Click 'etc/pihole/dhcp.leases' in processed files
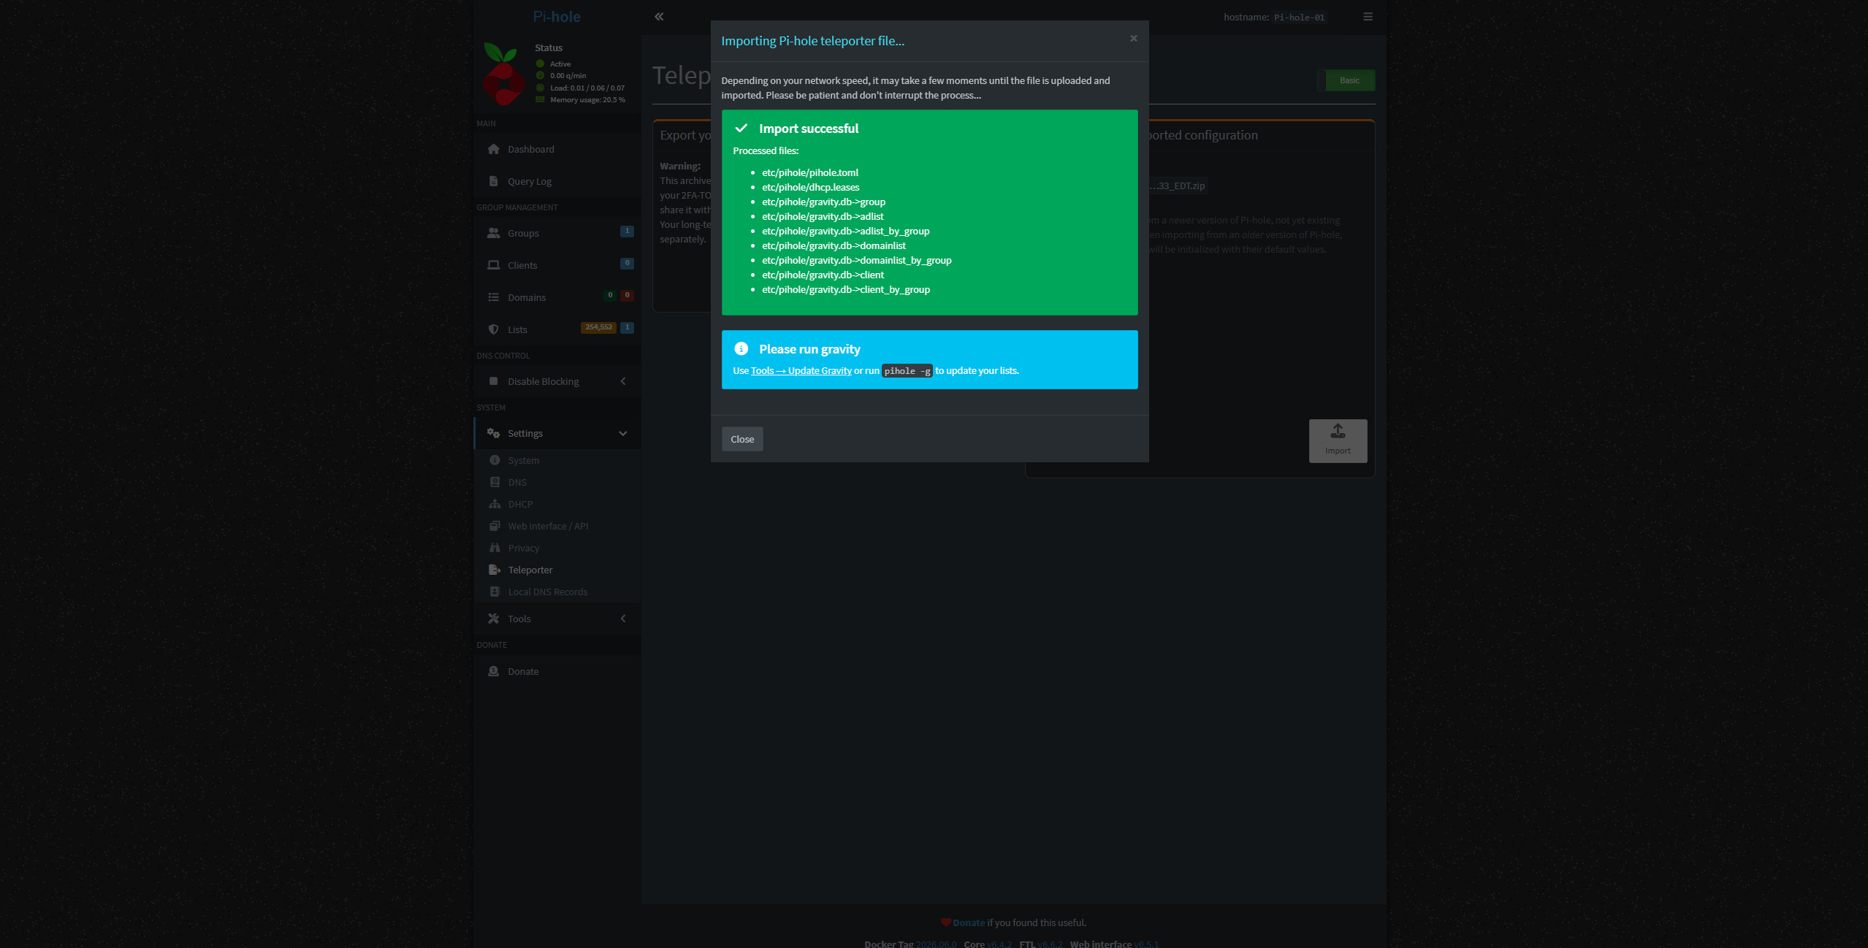This screenshot has width=1868, height=948. click(811, 187)
